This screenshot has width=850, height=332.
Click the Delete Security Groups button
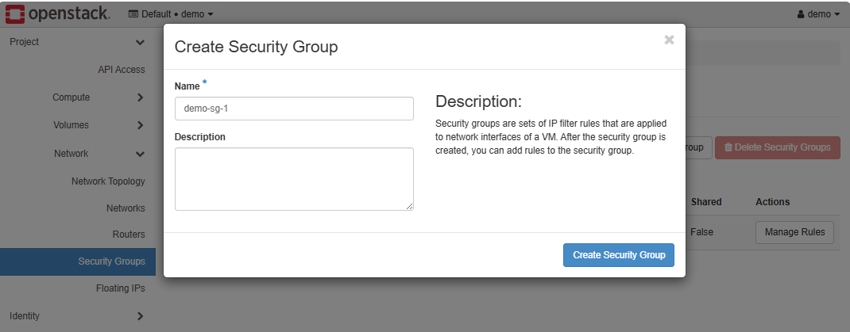pos(777,147)
